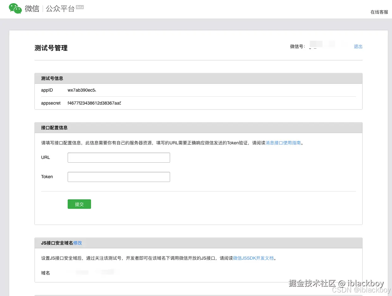
Task: Click 修改 to edit JS接口安全域名
Action: pos(77,243)
